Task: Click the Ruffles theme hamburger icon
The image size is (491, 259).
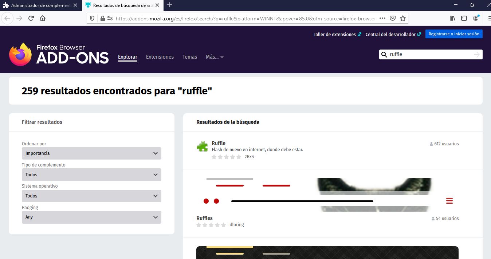Action: [x=449, y=201]
